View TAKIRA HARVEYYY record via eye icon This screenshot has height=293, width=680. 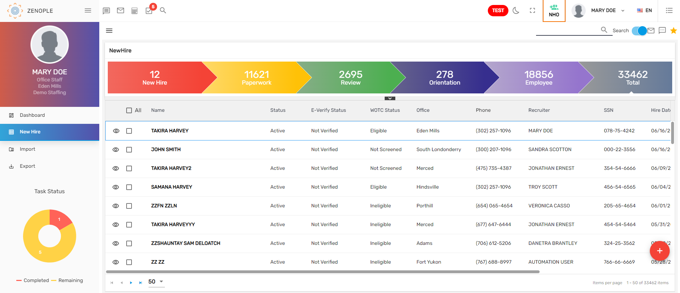coord(116,225)
